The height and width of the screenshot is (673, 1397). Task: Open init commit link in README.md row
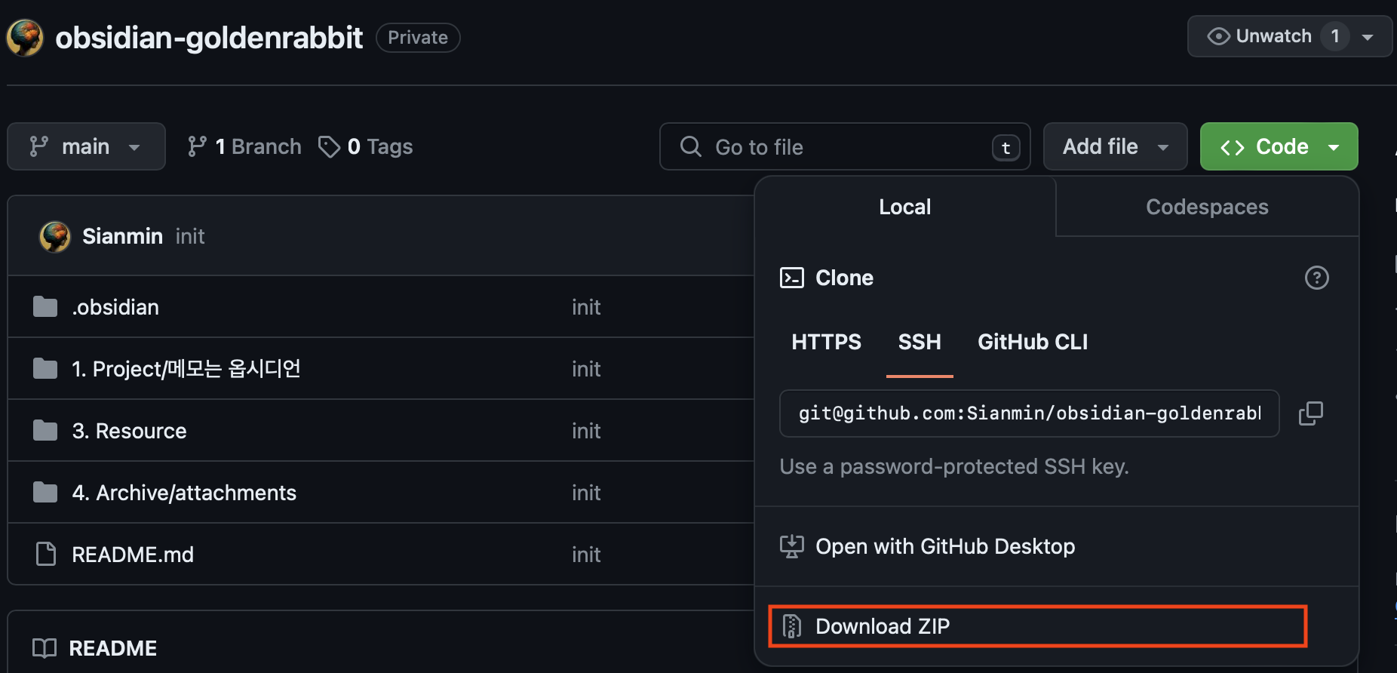(x=586, y=555)
